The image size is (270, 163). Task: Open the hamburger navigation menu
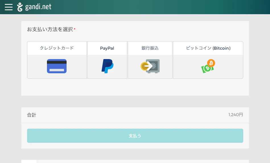9,7
